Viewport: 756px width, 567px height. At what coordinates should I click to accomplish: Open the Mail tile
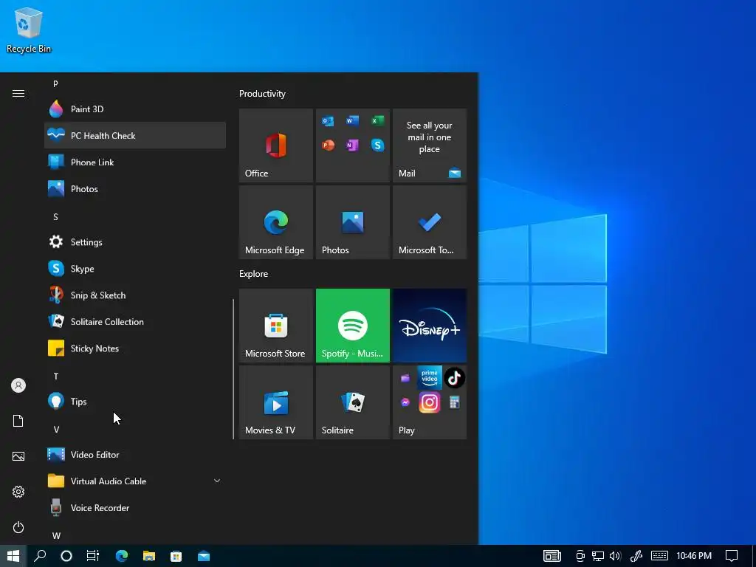click(x=430, y=145)
